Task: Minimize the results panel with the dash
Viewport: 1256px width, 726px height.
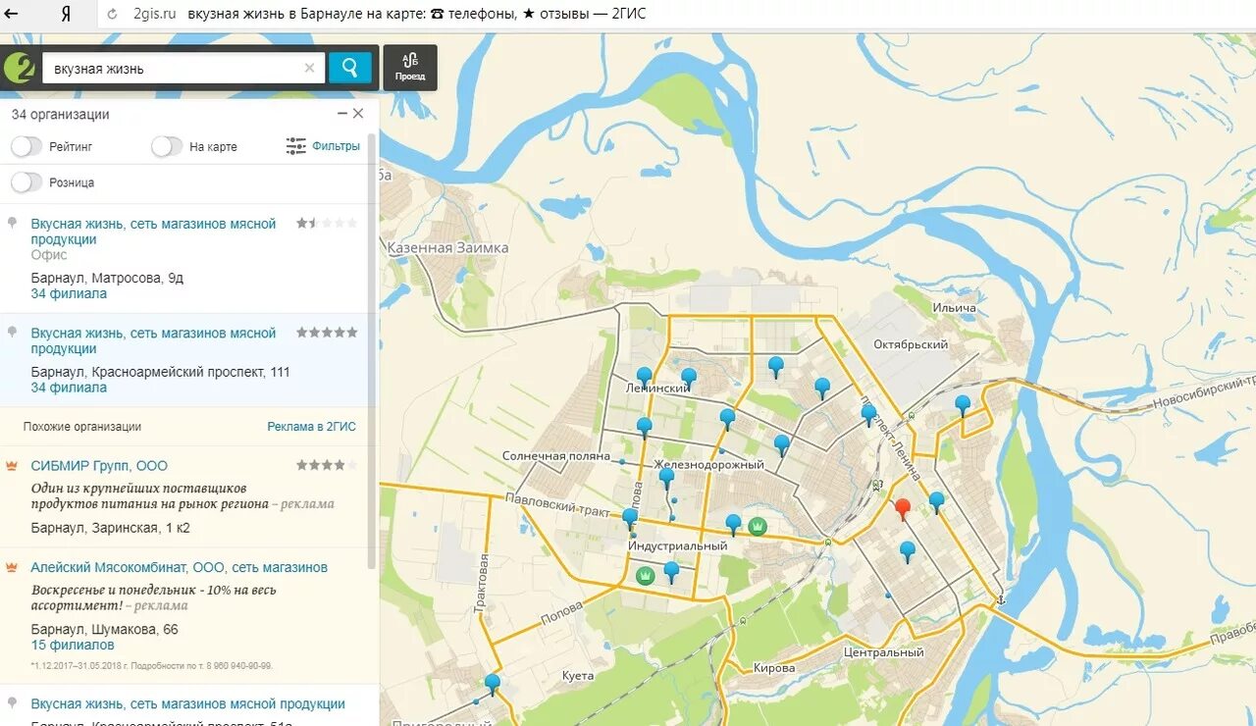Action: (x=341, y=114)
